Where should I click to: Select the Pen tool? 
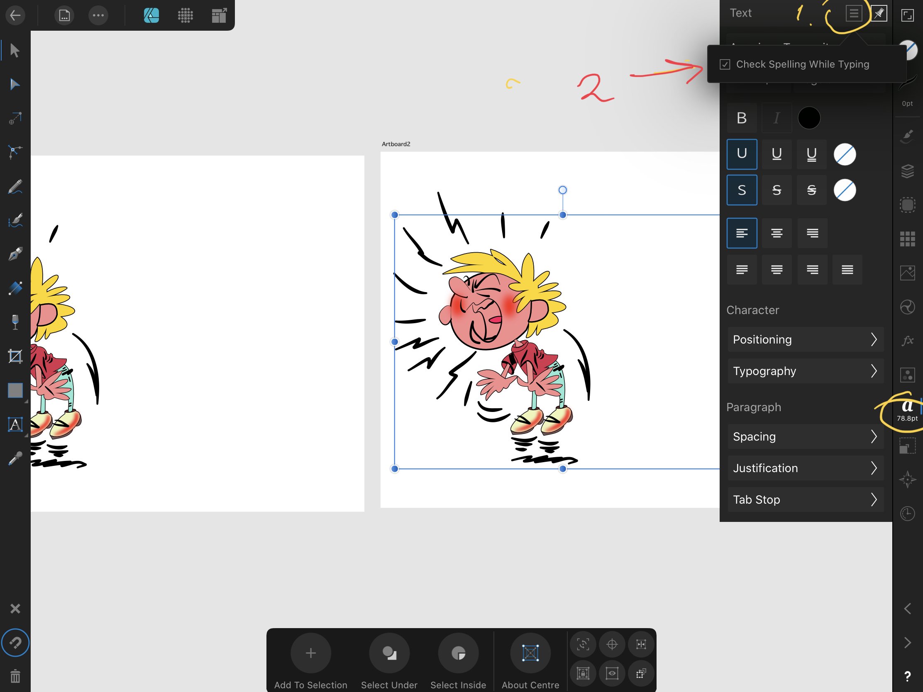(15, 254)
